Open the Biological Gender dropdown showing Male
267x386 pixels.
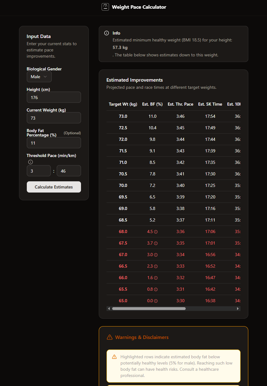click(39, 77)
